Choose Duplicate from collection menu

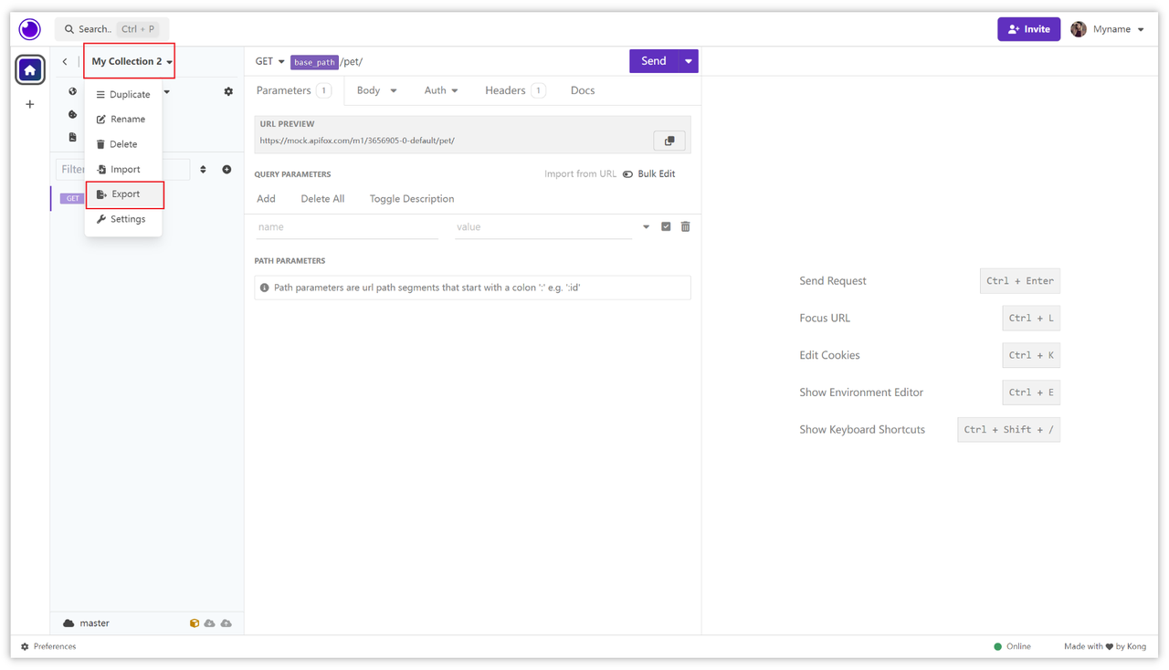tap(123, 94)
